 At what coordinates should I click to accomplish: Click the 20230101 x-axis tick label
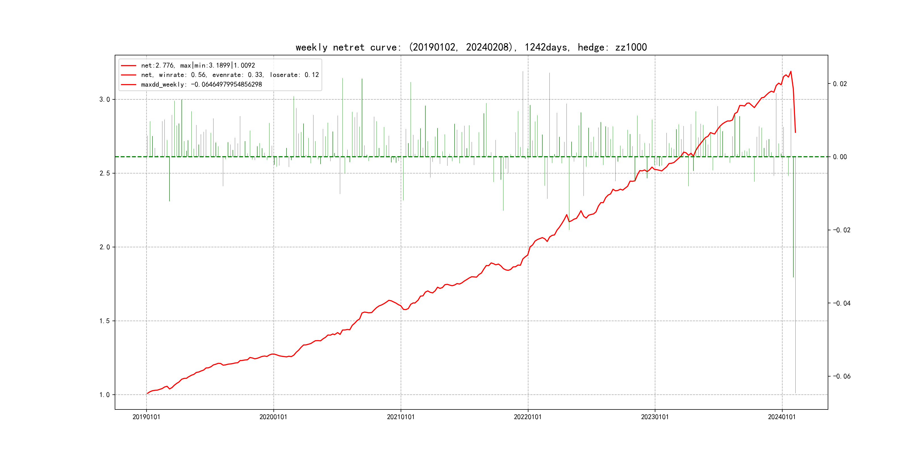pos(655,417)
